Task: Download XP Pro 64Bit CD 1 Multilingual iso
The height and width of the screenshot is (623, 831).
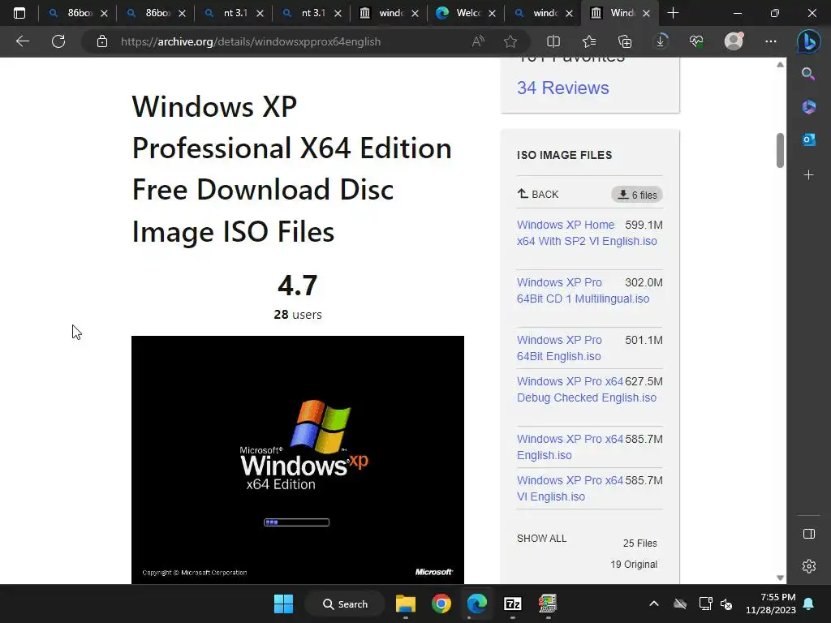Action: click(x=583, y=291)
